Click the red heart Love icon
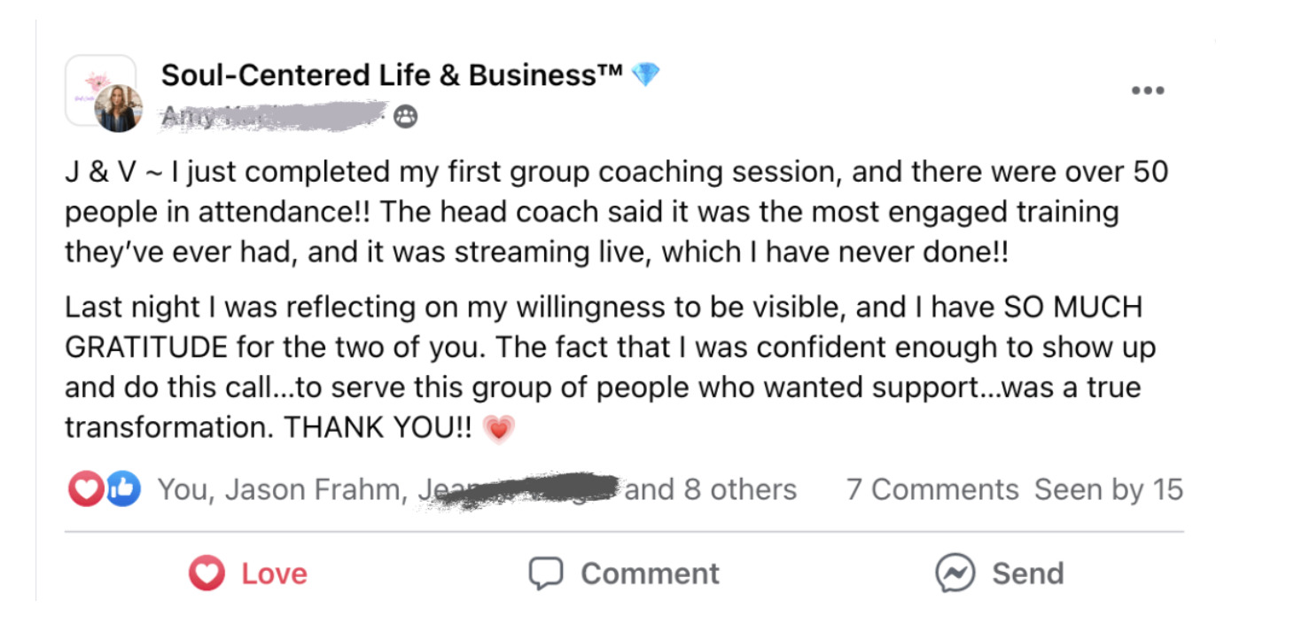Screen dimensions: 1294x617 (207, 574)
